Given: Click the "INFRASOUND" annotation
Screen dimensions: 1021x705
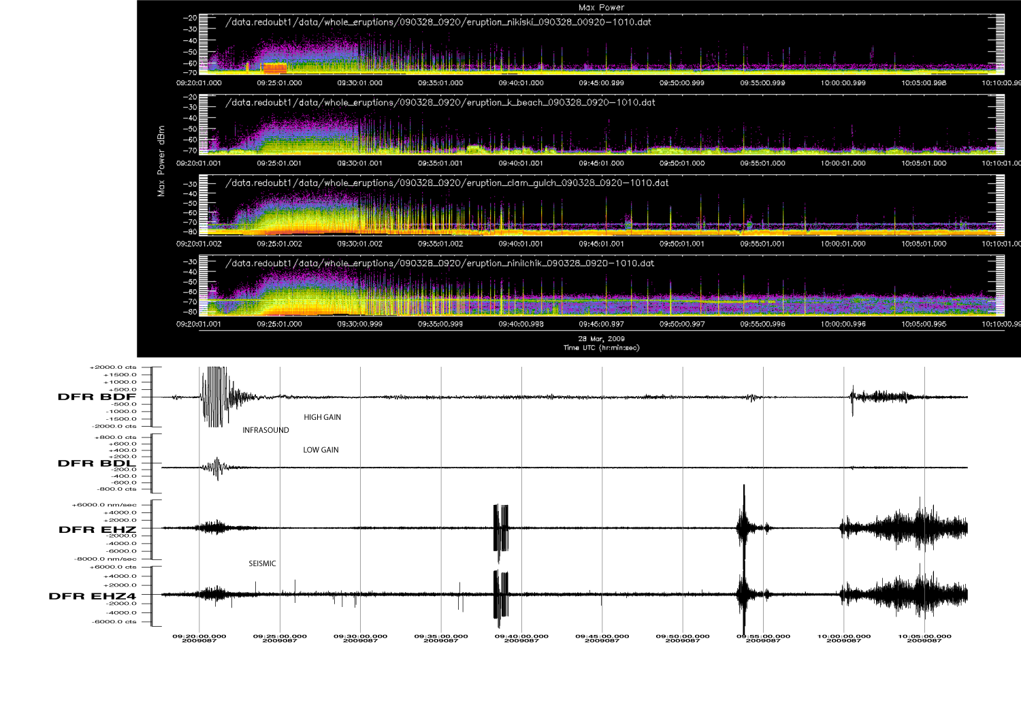Looking at the screenshot, I should click(x=265, y=431).
